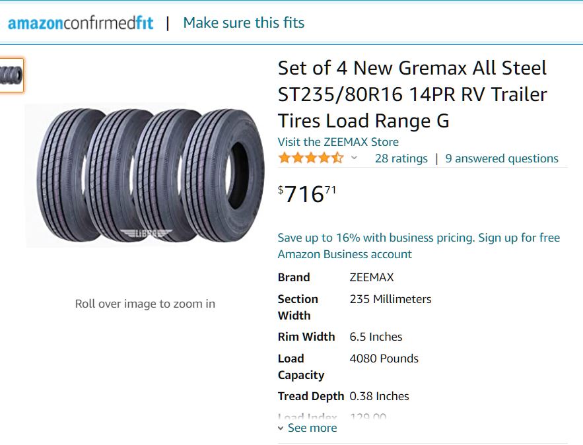This screenshot has height=445, width=583.
Task: Click the $716.71 price
Action: (x=307, y=194)
